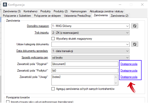Viewport: 148px width, 104px height.
Task: Enable Wycofany skutek magazynowy checkbox
Action: (53, 39)
